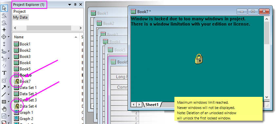Select the Line tool
The width and height of the screenshot is (279, 124).
pos(4,94)
